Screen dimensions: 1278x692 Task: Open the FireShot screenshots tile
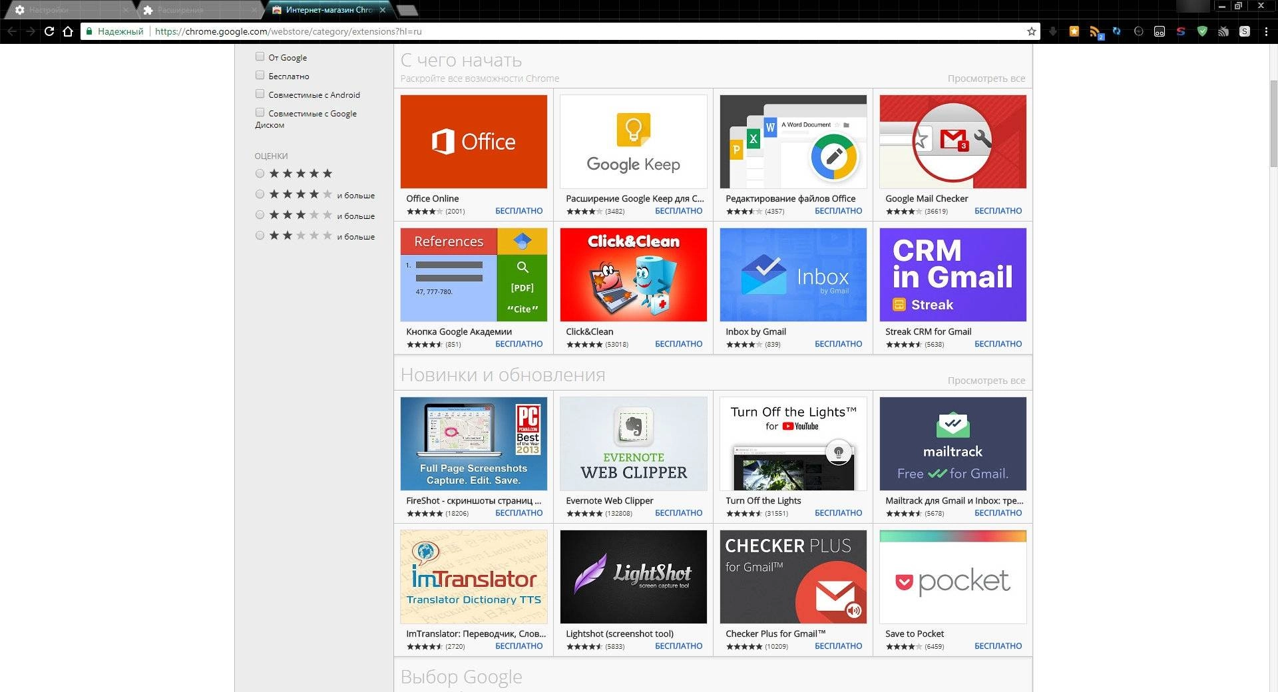click(x=474, y=444)
